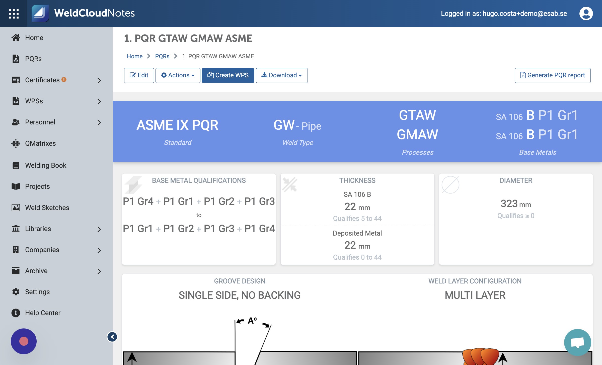Click the Thickness card arrows icon
This screenshot has width=602, height=365.
(x=290, y=185)
